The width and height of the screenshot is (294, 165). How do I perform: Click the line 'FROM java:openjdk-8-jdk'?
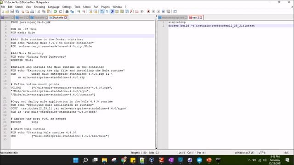(31, 22)
